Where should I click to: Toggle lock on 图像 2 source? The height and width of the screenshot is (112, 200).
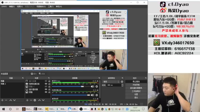point(49,87)
